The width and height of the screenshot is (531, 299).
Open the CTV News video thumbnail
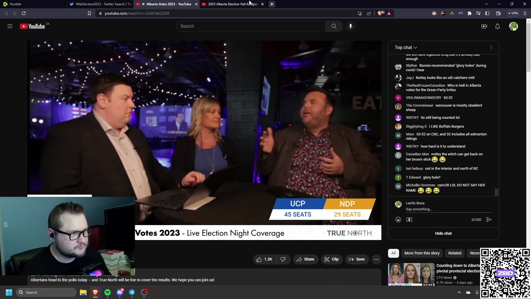pyautogui.click(x=411, y=274)
